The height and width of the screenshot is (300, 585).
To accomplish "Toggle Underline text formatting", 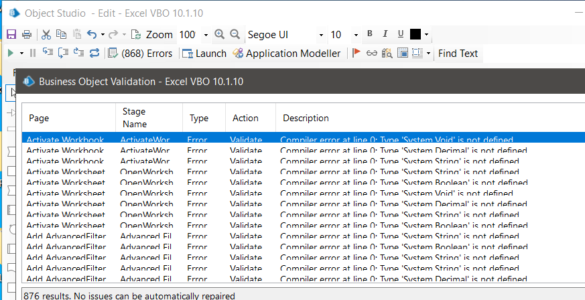I will click(x=401, y=35).
